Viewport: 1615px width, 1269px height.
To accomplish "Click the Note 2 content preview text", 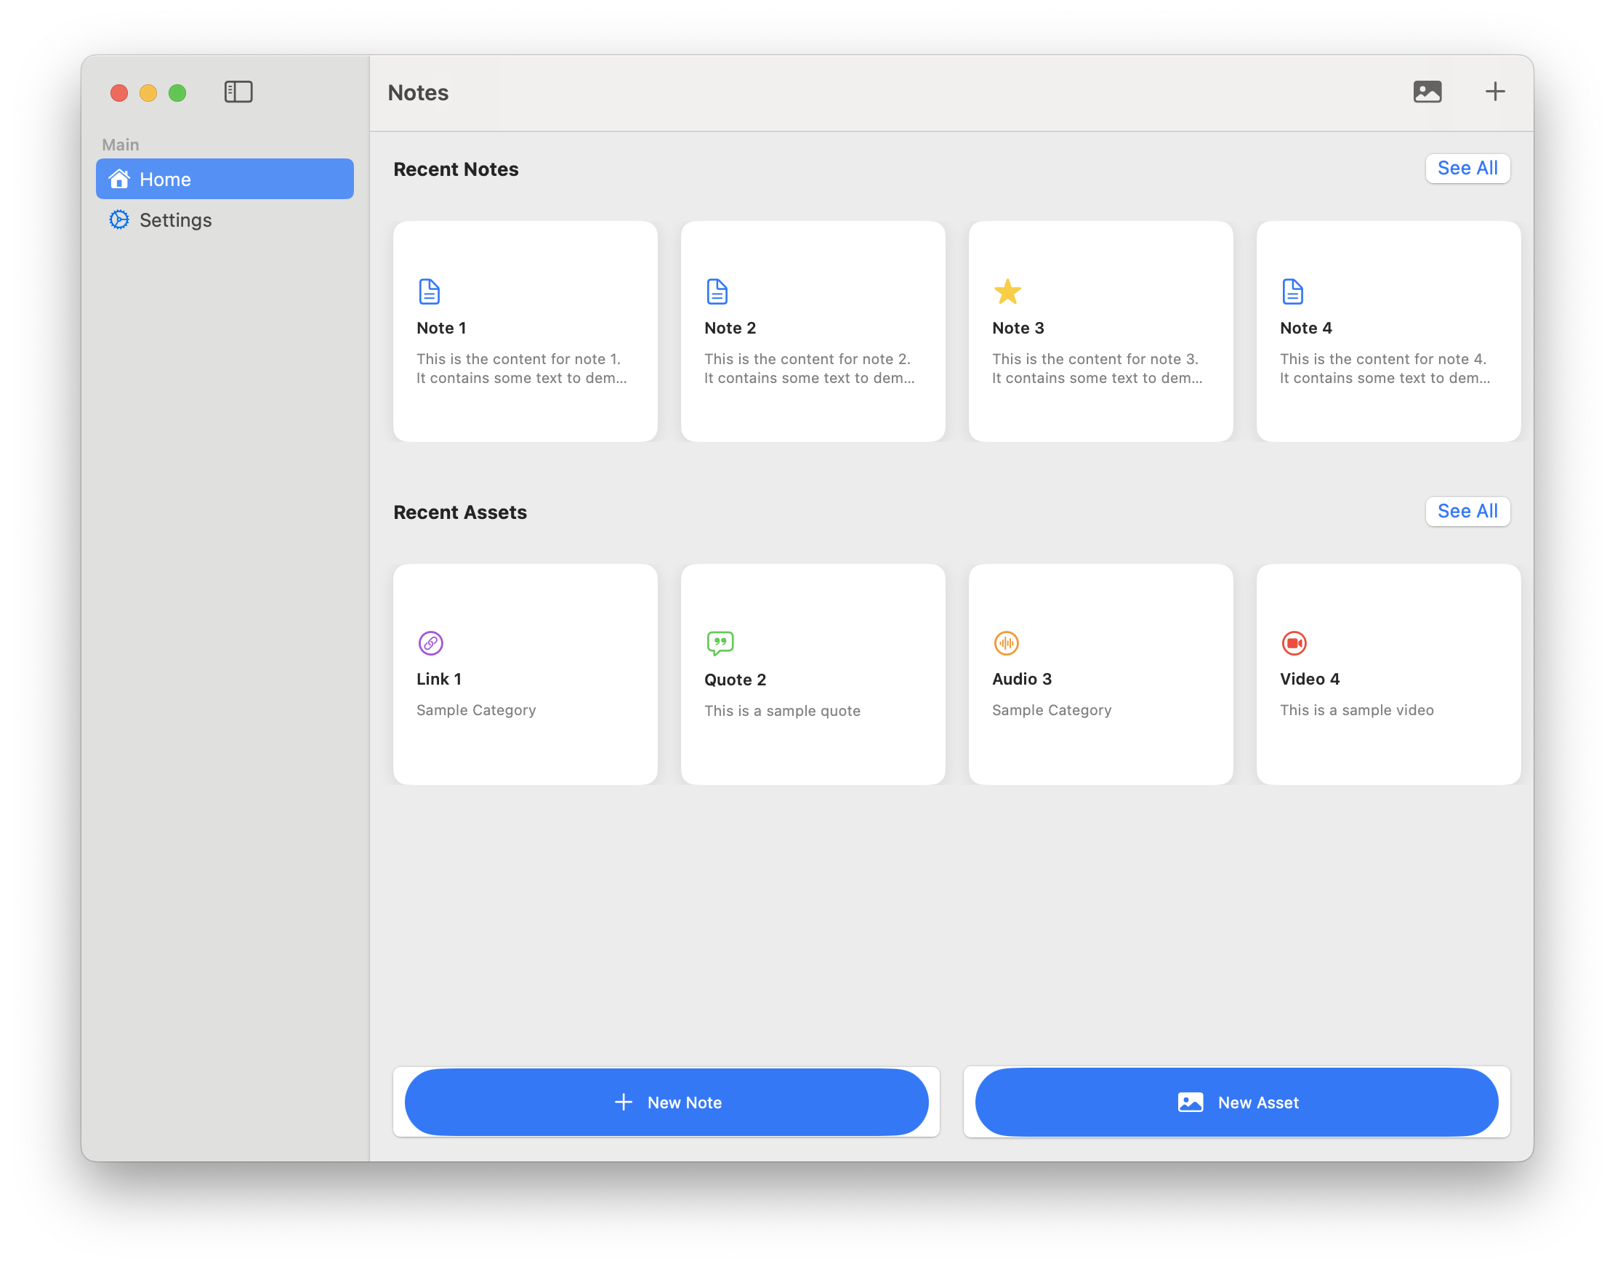I will coord(809,368).
